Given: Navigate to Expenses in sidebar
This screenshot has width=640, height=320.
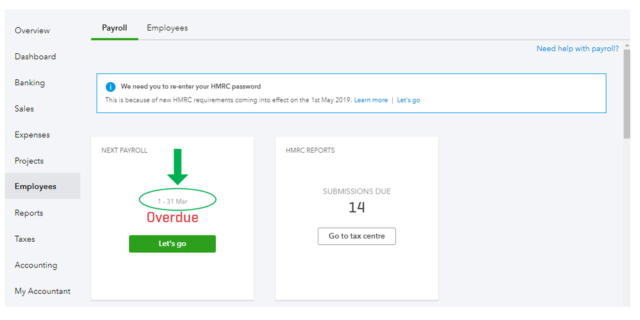Looking at the screenshot, I should (x=32, y=135).
